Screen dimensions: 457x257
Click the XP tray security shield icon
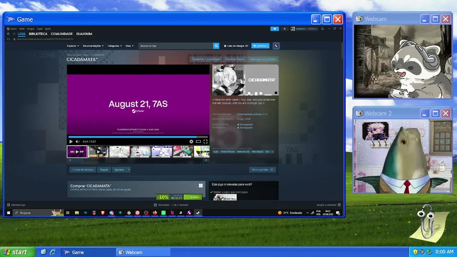(415, 252)
